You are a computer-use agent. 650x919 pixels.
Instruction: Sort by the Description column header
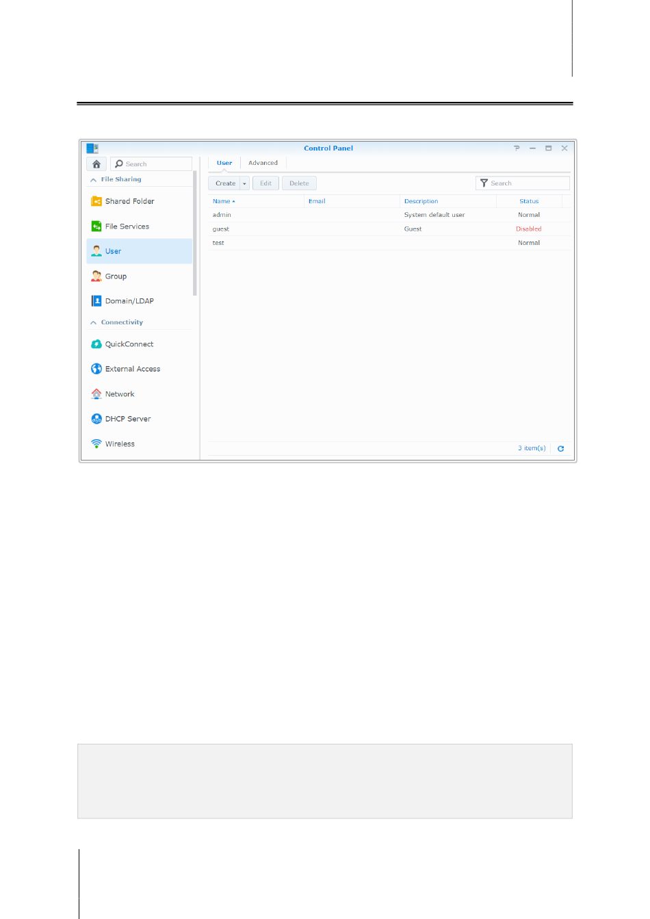447,201
